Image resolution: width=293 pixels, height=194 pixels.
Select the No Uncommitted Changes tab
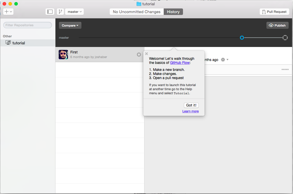[x=137, y=12]
